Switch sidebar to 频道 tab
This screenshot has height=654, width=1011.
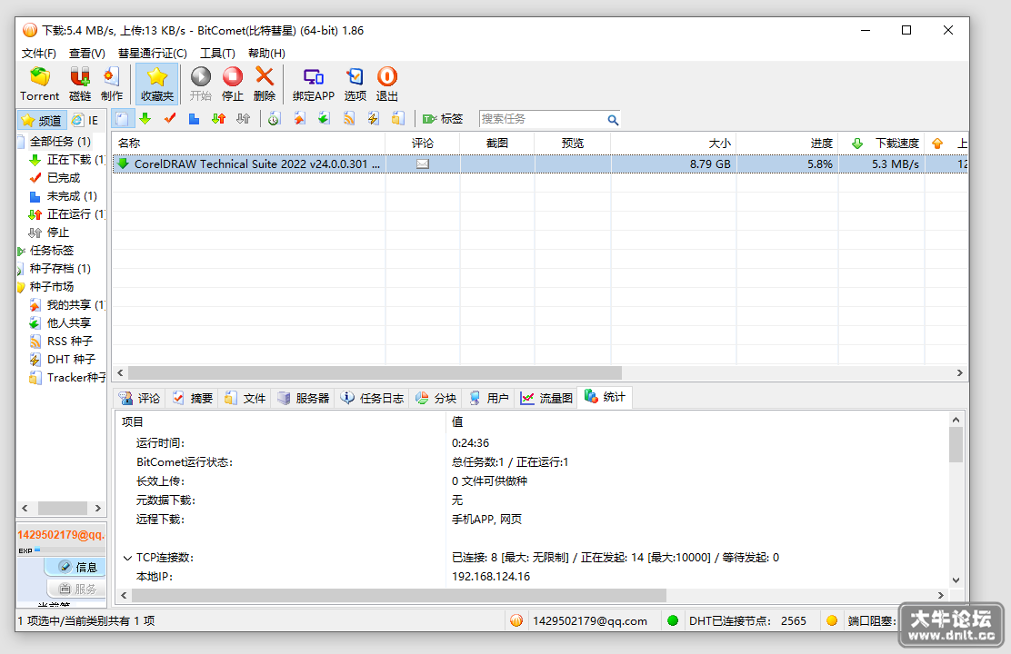tap(42, 120)
